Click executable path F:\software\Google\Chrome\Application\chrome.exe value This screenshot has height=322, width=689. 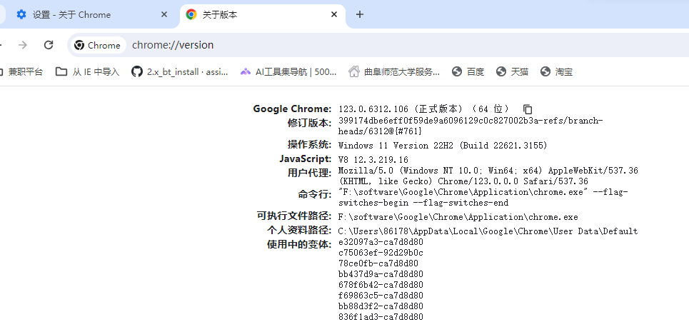[458, 217]
